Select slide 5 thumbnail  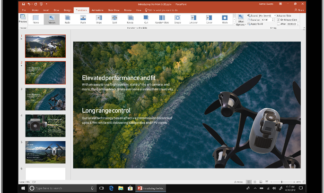pyautogui.click(x=45, y=152)
